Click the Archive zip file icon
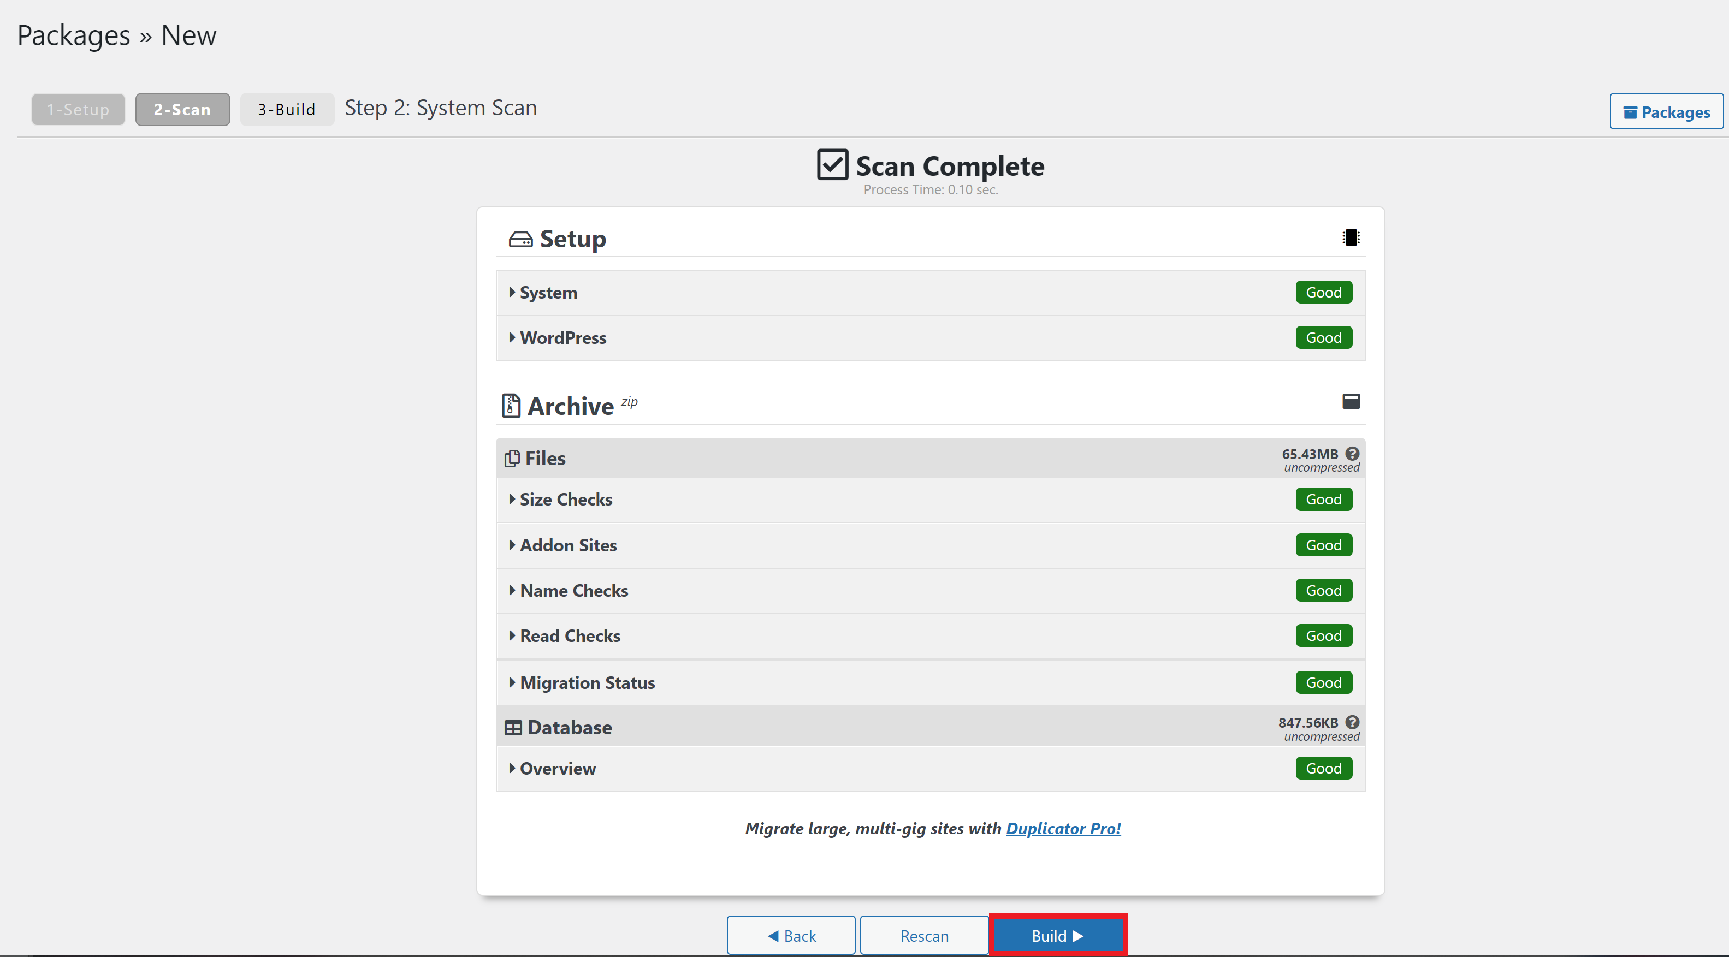The width and height of the screenshot is (1729, 957). (511, 406)
